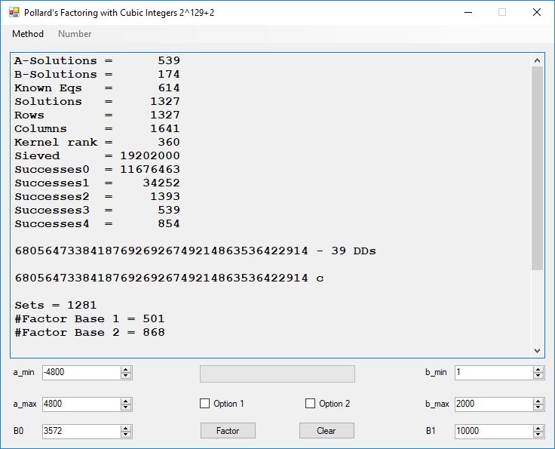This screenshot has width=555, height=449.
Task: Increase B1 value with up arrow
Action: pyautogui.click(x=538, y=428)
